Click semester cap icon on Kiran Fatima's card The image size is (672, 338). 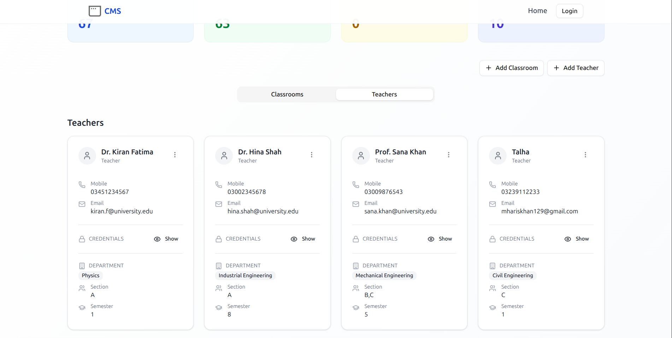coord(82,308)
